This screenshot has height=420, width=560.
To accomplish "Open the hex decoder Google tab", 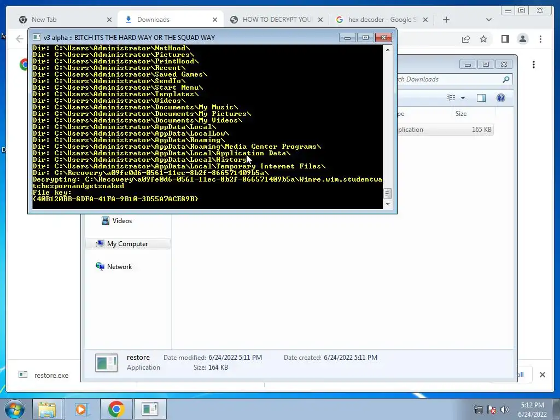I will coord(381,20).
